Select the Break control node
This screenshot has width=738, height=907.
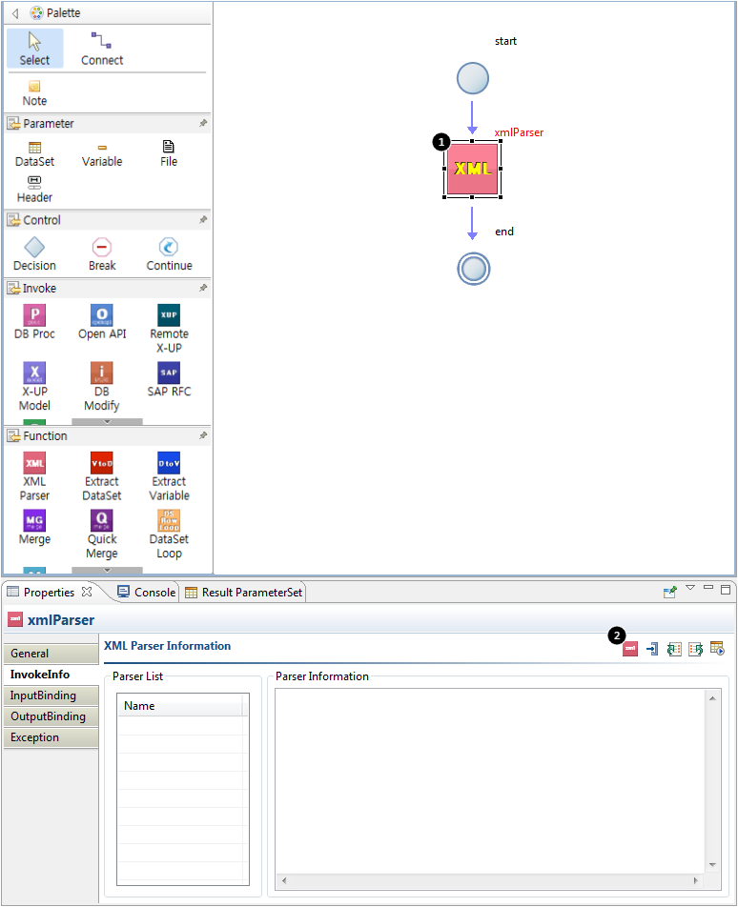102,254
